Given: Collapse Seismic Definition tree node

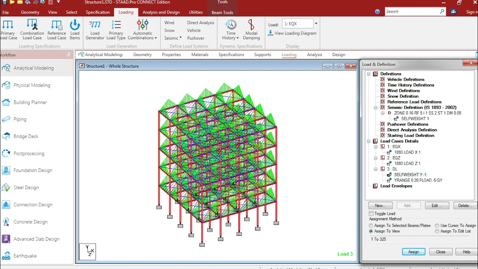Looking at the screenshot, I should pos(376,108).
